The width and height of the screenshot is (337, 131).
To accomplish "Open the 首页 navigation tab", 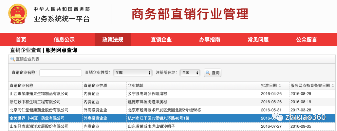I will pos(21,40).
